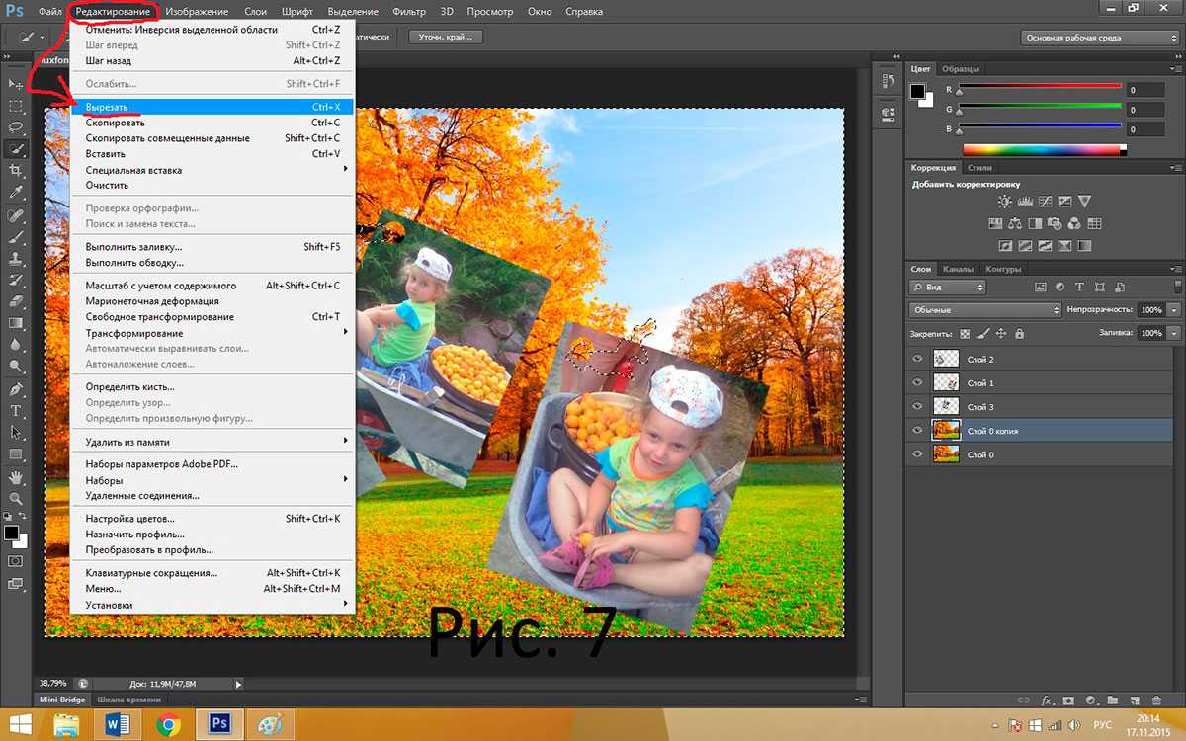Image resolution: width=1186 pixels, height=741 pixels.
Task: Open the blend mode dropdown Обычные
Action: 984,310
